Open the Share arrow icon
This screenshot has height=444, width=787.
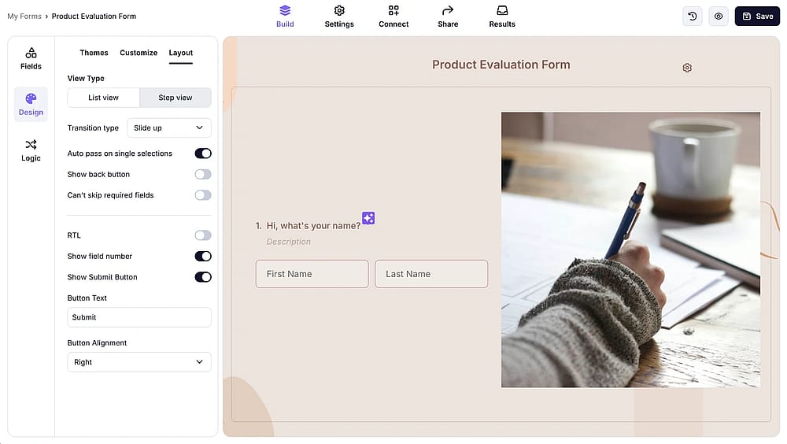tap(448, 10)
